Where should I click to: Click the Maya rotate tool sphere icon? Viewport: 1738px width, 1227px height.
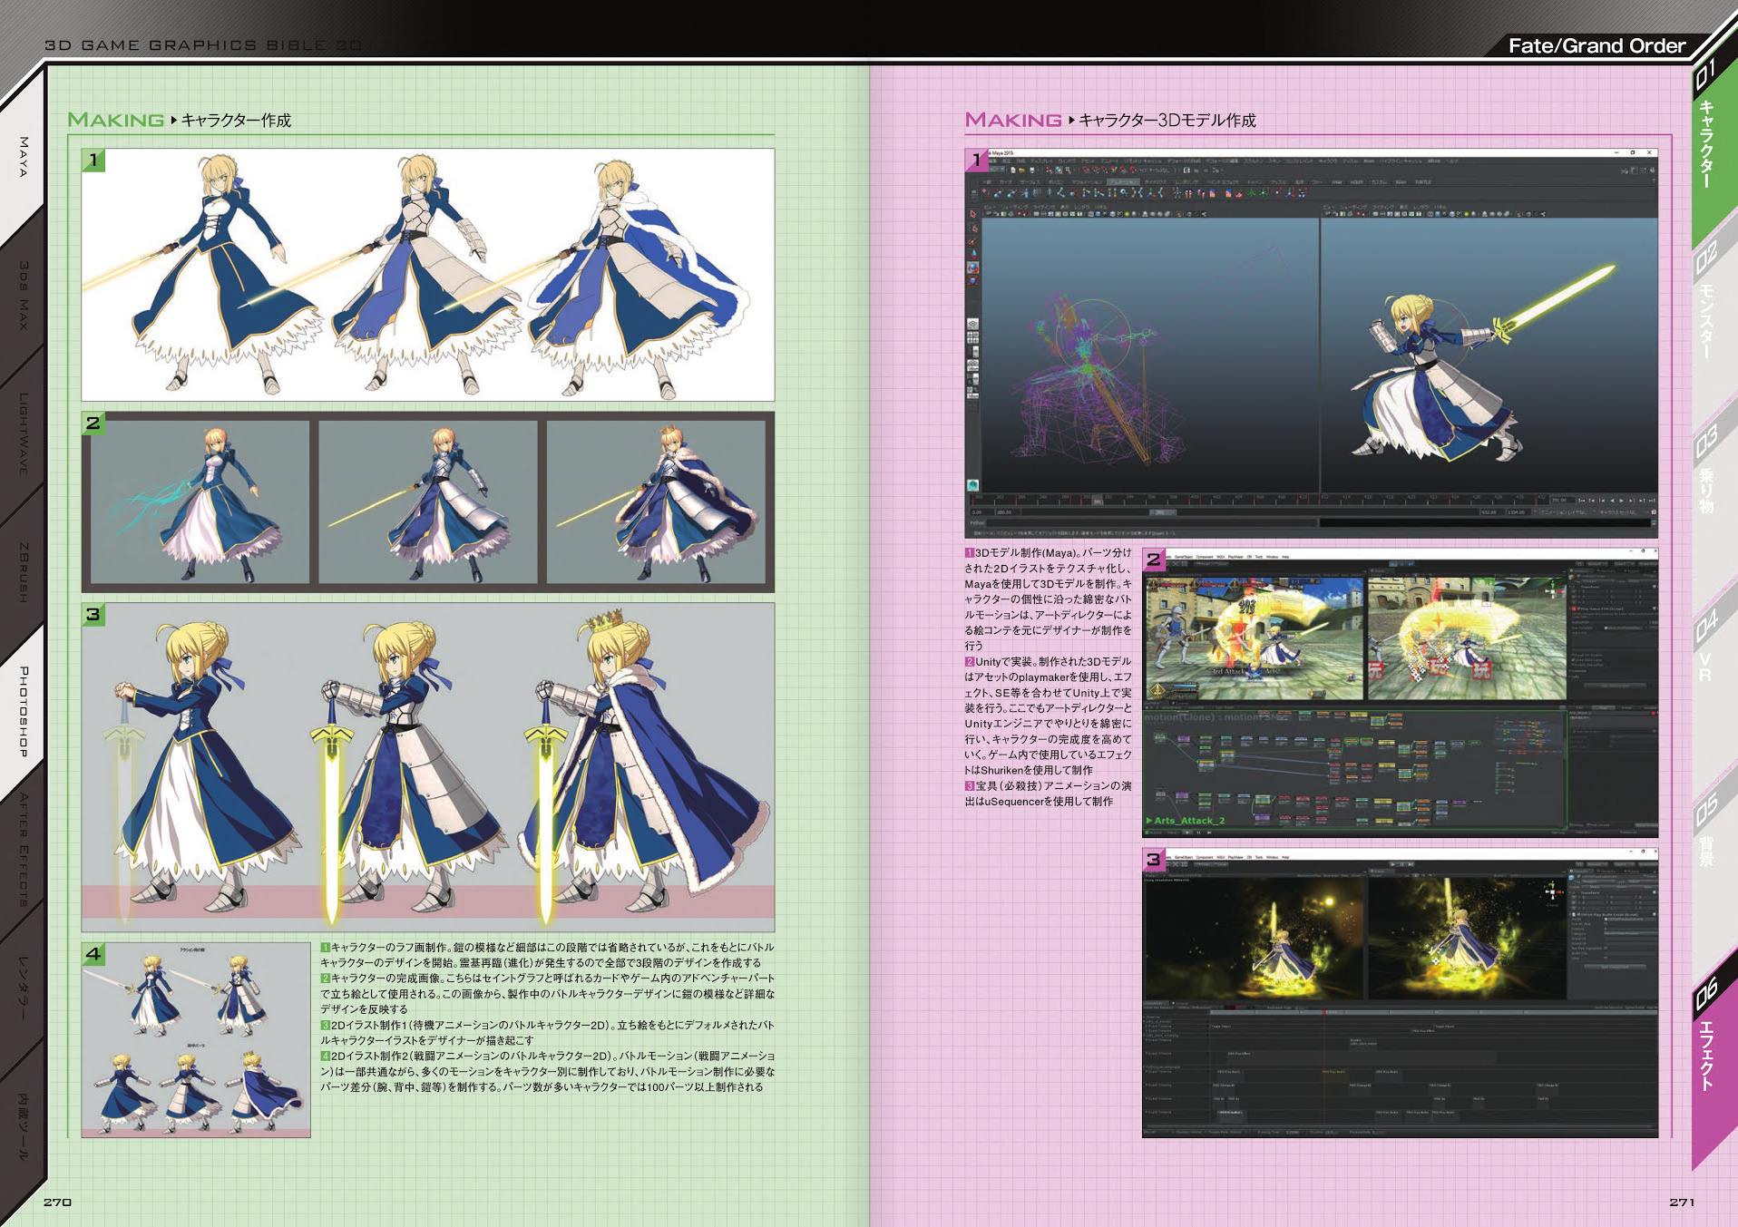tap(973, 268)
